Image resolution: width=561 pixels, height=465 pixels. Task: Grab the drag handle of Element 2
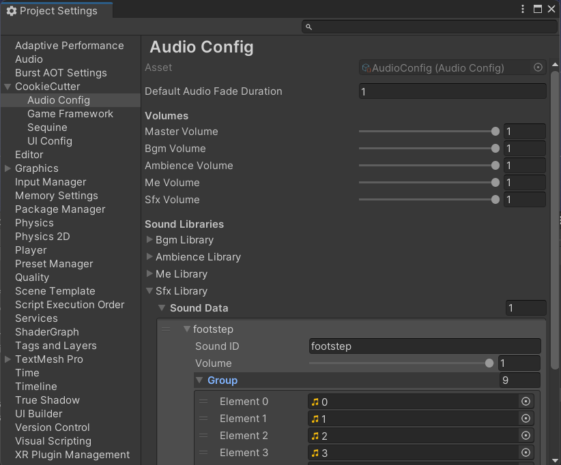coord(203,435)
